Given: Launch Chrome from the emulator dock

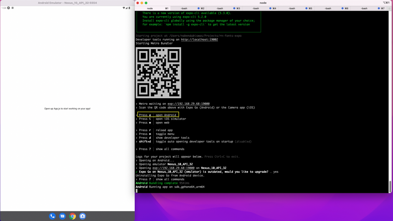Looking at the screenshot, I should 73,216.
